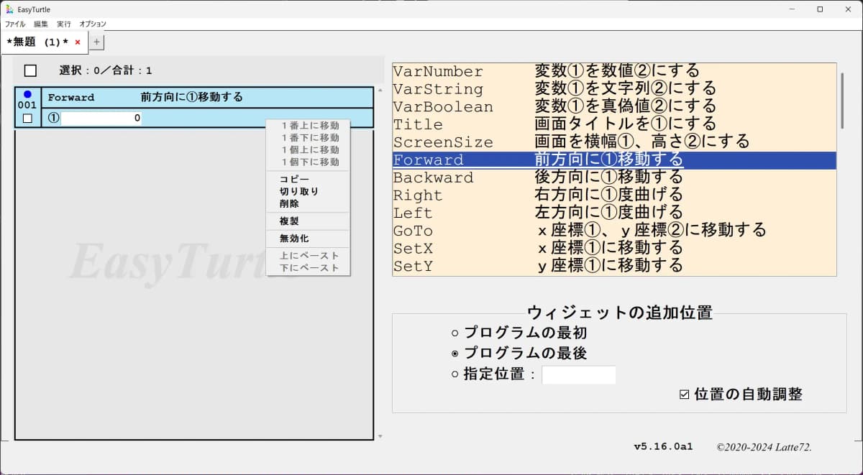Image resolution: width=863 pixels, height=475 pixels.
Task: Click the program area scroll-up arrow
Action: [x=380, y=91]
